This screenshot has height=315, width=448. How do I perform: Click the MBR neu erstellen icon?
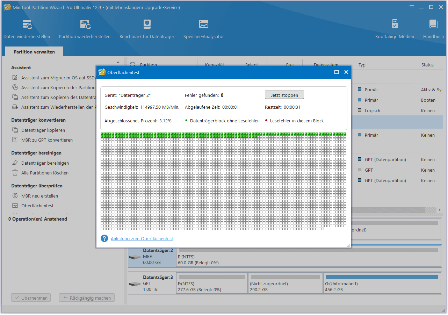(15, 196)
